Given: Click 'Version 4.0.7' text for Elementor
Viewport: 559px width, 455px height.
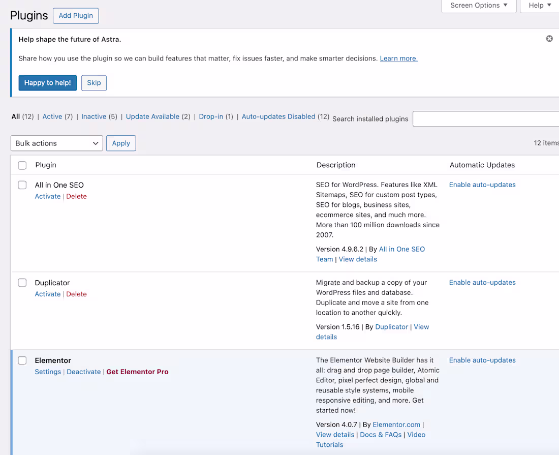Looking at the screenshot, I should [336, 424].
